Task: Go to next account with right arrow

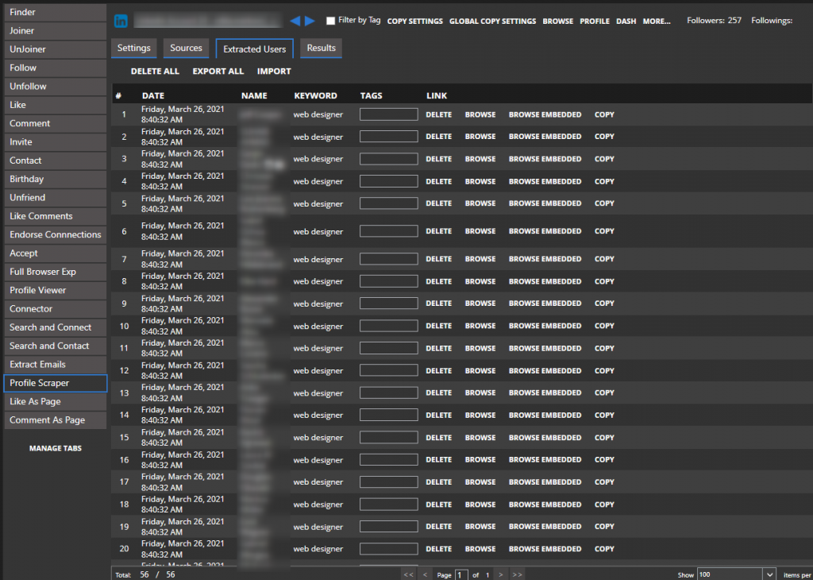Action: pos(310,21)
